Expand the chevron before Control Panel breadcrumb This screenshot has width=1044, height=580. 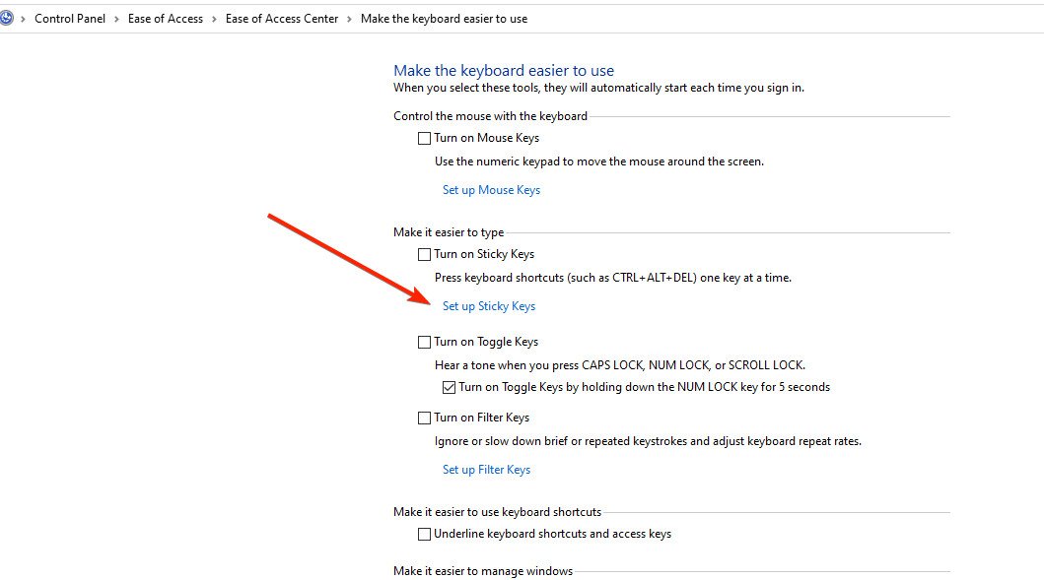pyautogui.click(x=23, y=19)
